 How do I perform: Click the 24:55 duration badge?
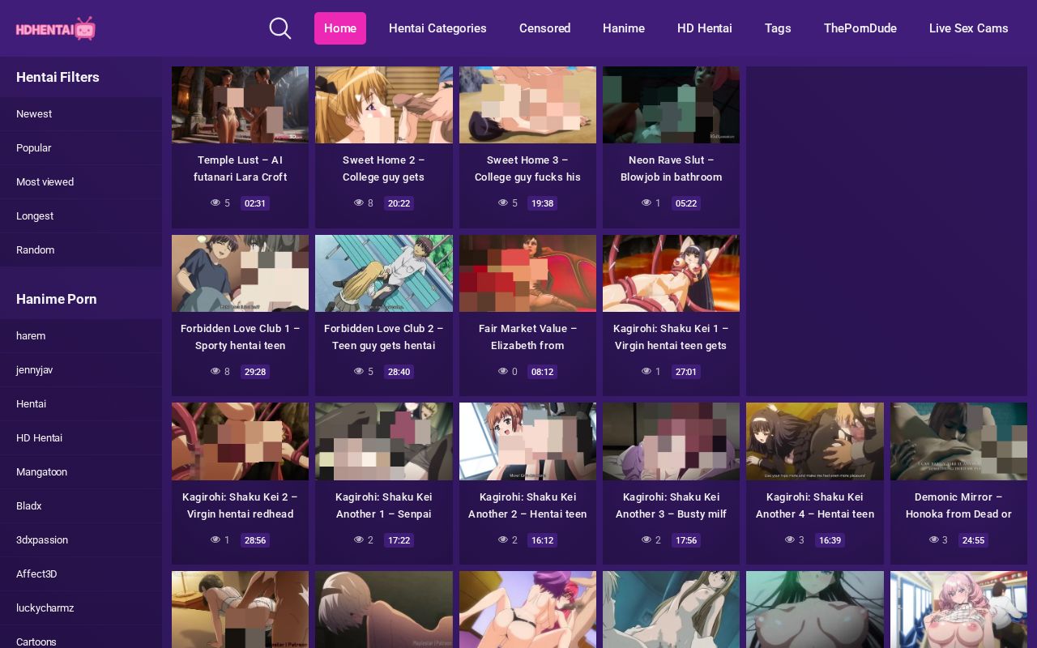tap(973, 540)
